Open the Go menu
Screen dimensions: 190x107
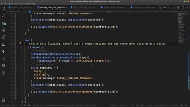pos(19,4)
